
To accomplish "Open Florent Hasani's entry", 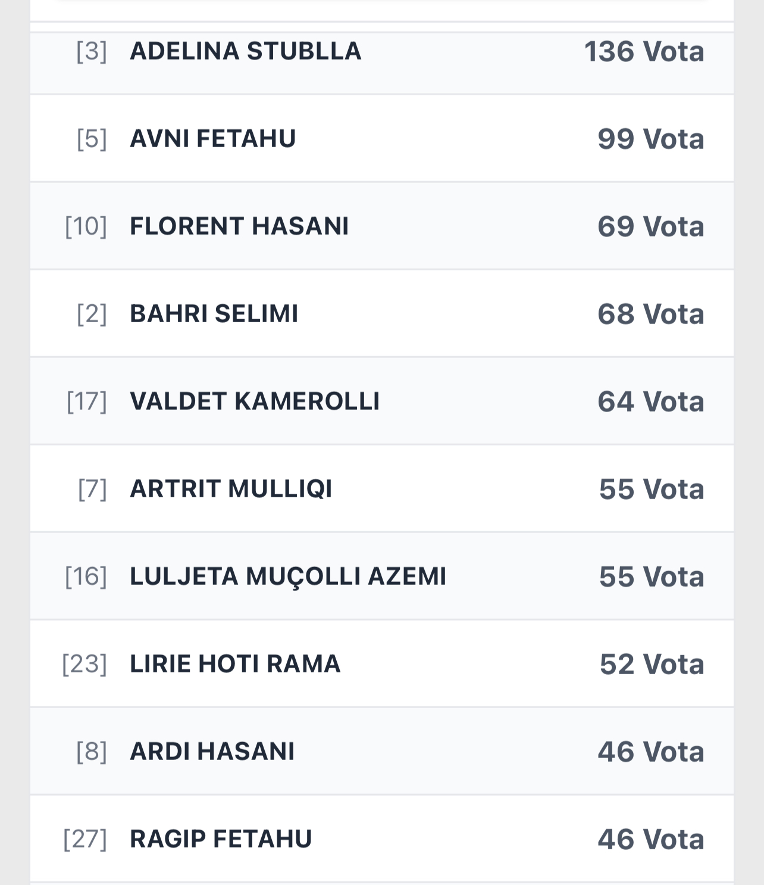I will point(239,226).
